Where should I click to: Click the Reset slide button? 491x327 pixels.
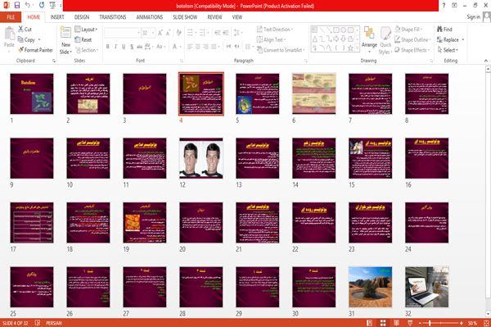83,39
